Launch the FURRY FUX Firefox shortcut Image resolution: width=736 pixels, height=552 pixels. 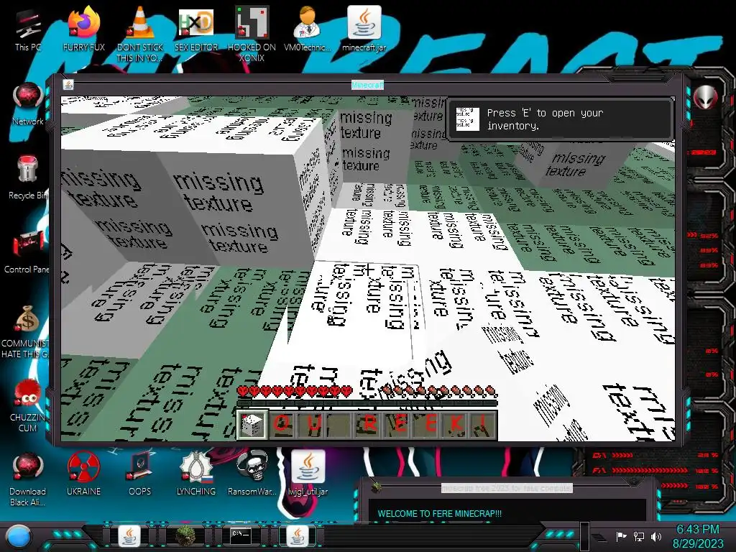click(83, 29)
